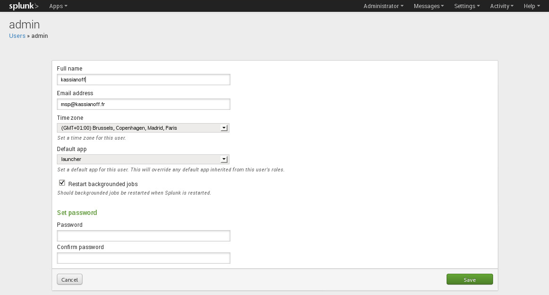549x295 pixels.
Task: Open the Help menu
Action: [531, 6]
